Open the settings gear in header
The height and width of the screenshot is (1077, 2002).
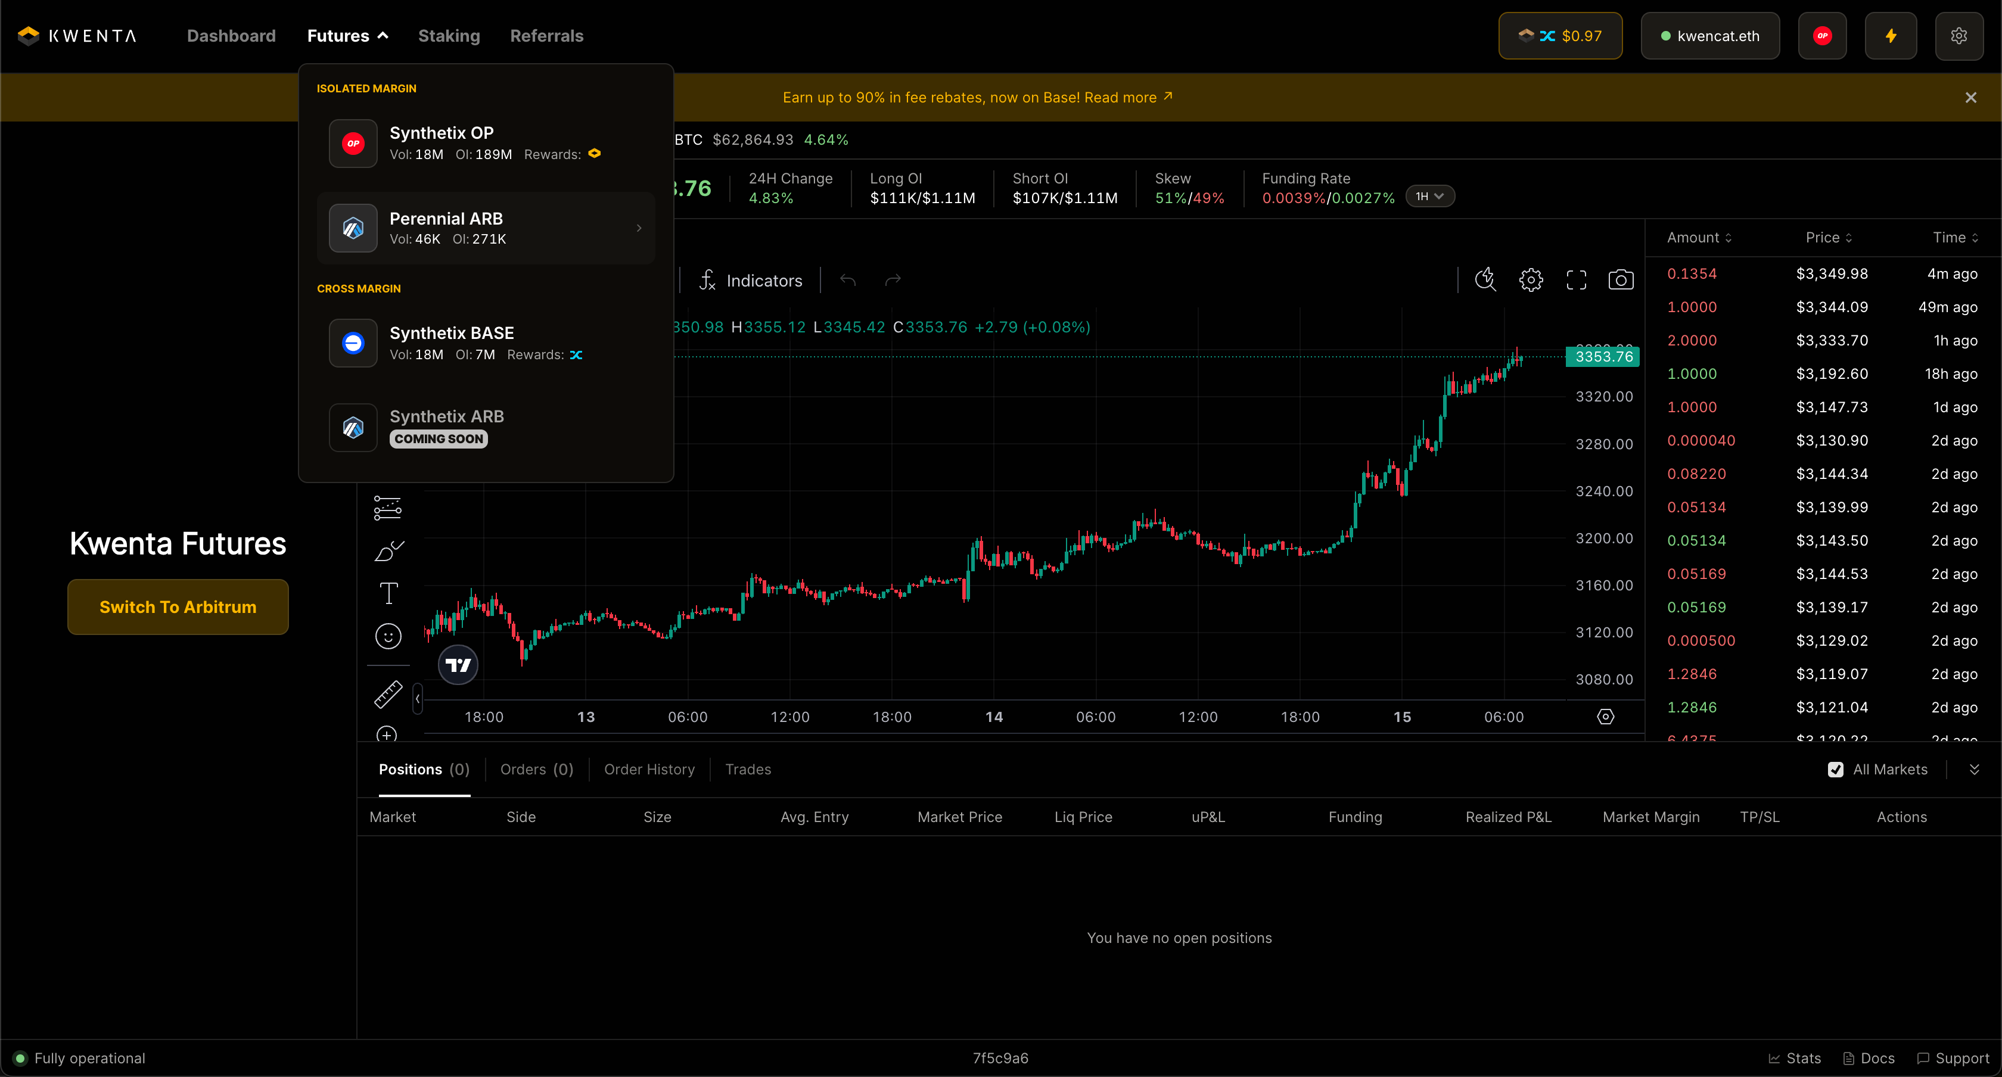(x=1959, y=36)
